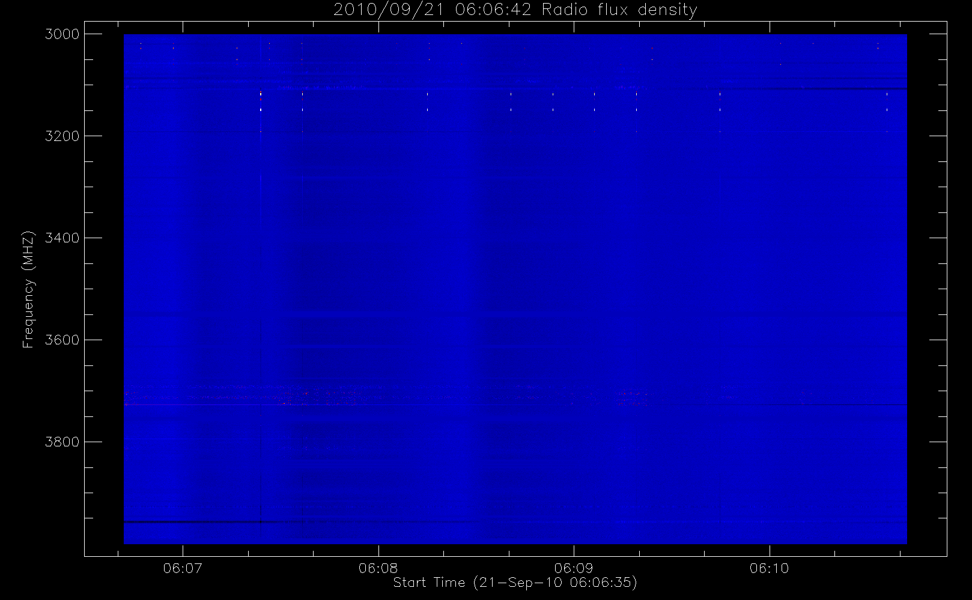
Task: Click the 3600 frequency tick label
Action: [x=62, y=340]
